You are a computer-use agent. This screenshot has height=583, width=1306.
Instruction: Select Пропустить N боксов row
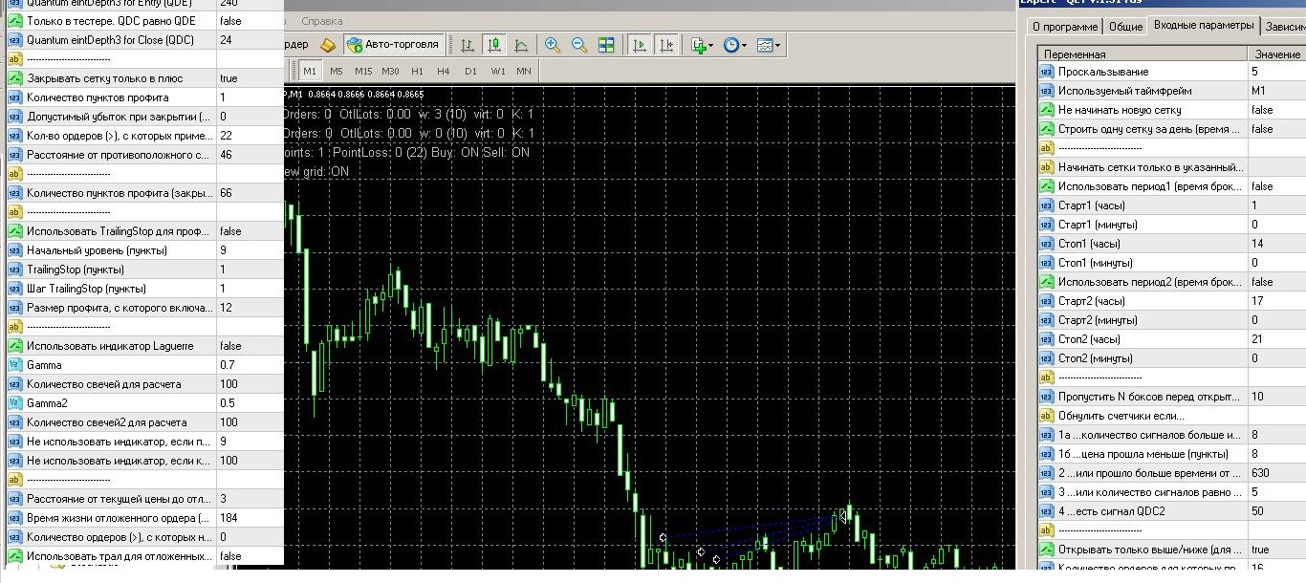1171,397
